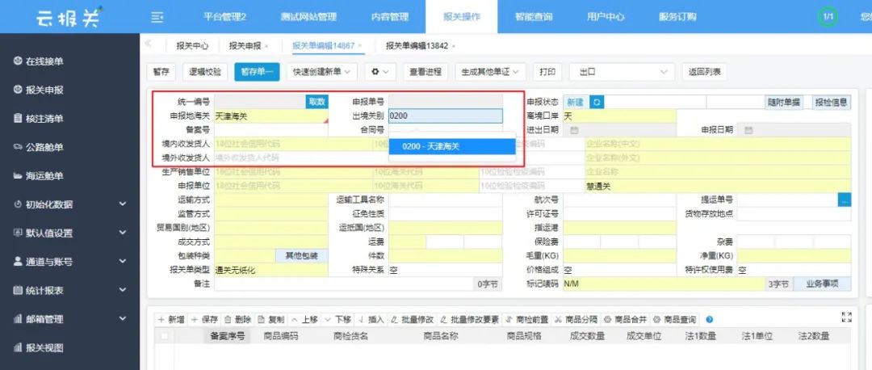The width and height of the screenshot is (872, 370).
Task: Open the 出口 type select box
Action: tap(622, 72)
